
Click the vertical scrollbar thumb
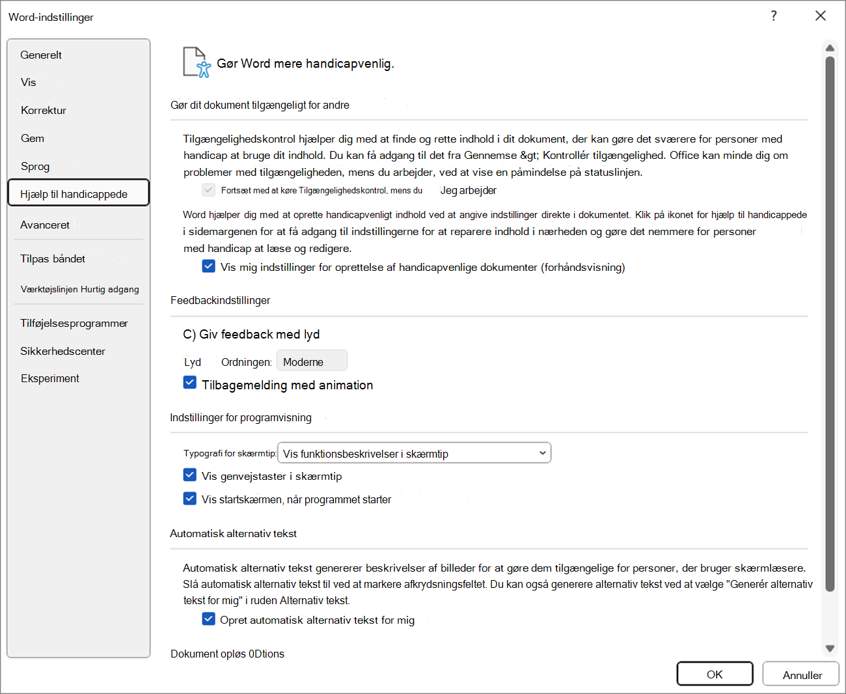[x=830, y=324]
